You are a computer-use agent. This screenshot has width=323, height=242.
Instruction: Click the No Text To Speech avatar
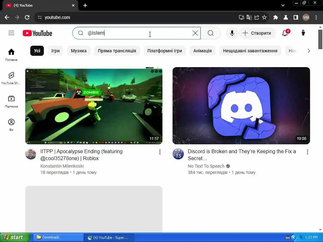click(178, 154)
